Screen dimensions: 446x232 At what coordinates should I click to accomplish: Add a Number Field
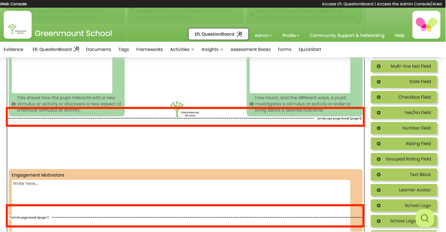click(x=404, y=128)
